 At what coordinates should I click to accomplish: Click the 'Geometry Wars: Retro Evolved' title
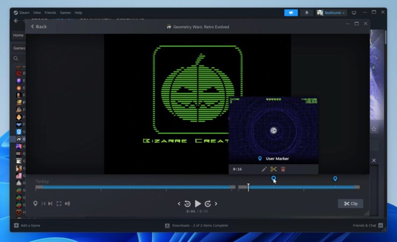tap(201, 27)
